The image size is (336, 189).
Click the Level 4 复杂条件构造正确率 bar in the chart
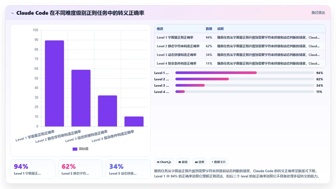134,122
